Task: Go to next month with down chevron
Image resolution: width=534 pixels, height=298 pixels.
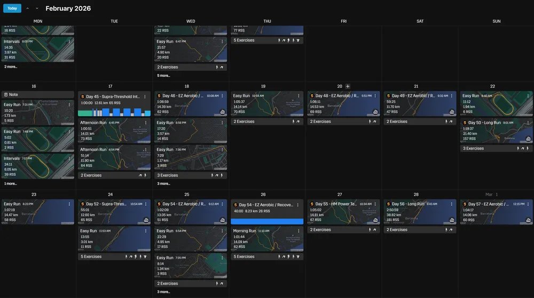Action: pos(37,9)
